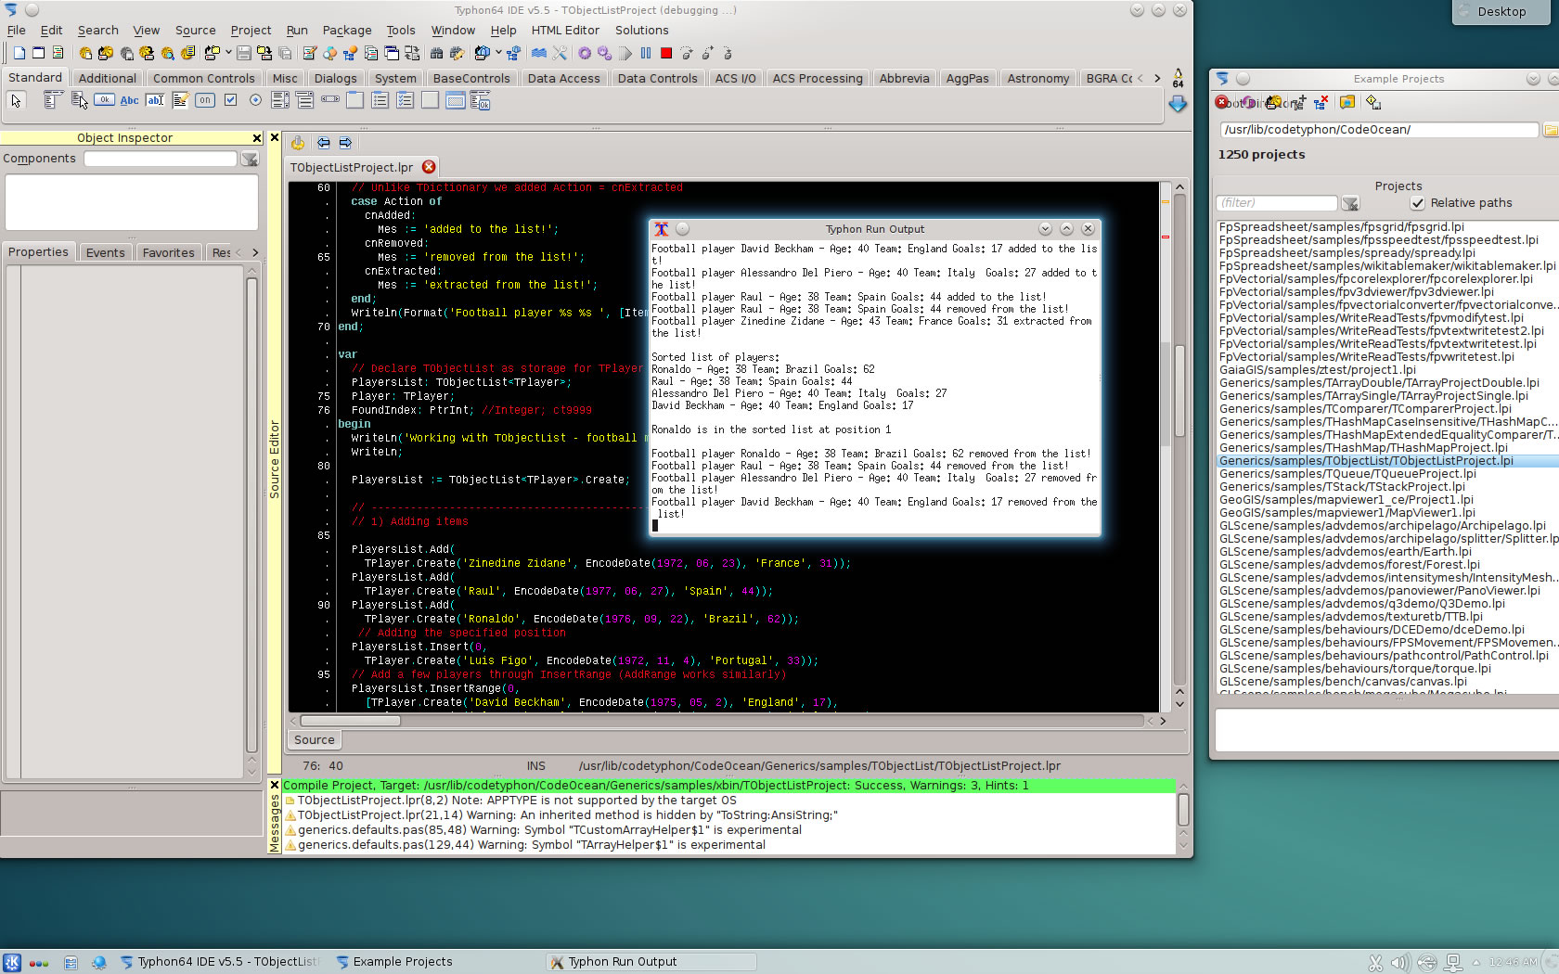Pick the TMemo component icon
The image size is (1559, 974).
click(180, 100)
